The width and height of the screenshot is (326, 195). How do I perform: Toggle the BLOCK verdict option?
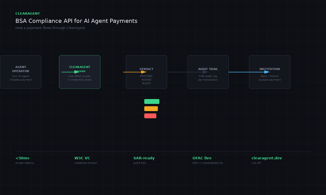pos(146,83)
